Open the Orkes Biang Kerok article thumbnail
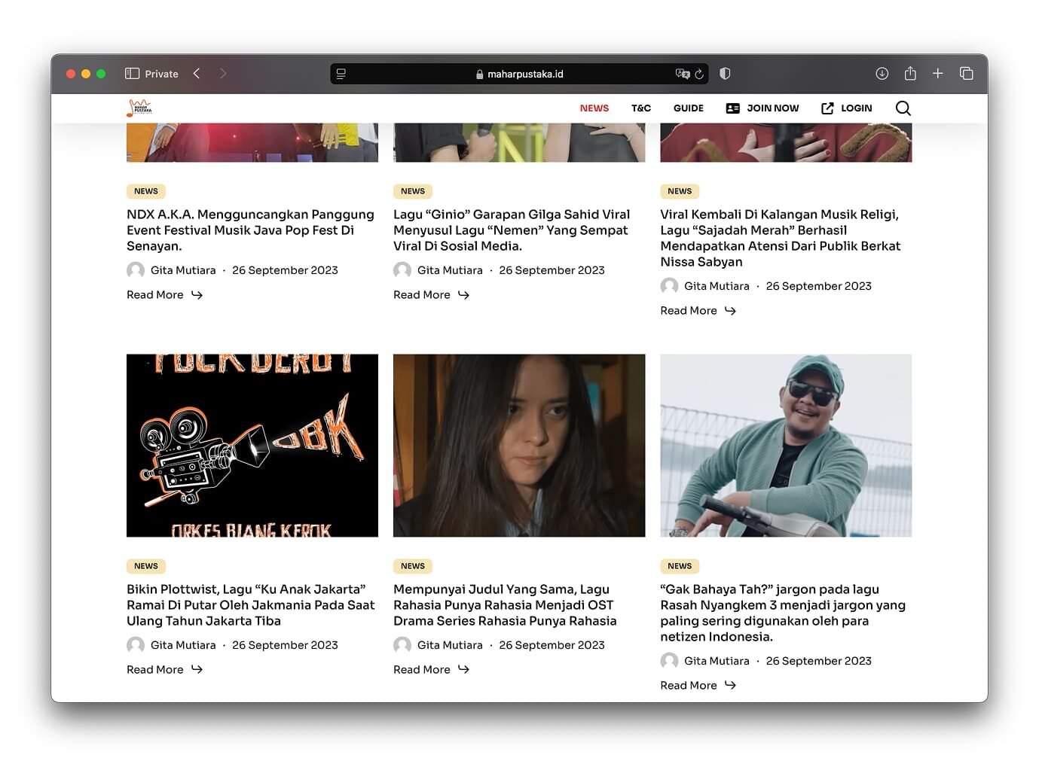 pyautogui.click(x=252, y=445)
